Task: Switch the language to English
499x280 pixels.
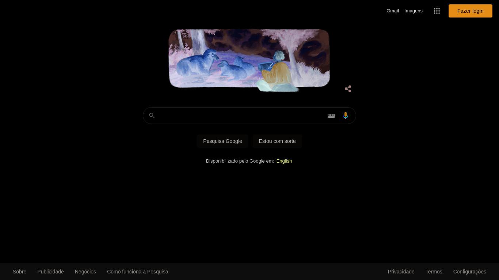Action: [x=284, y=161]
